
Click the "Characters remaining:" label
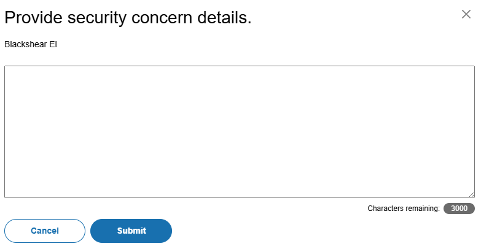(x=404, y=209)
